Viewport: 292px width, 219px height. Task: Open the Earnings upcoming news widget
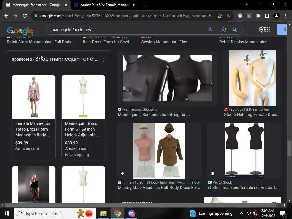point(211,213)
